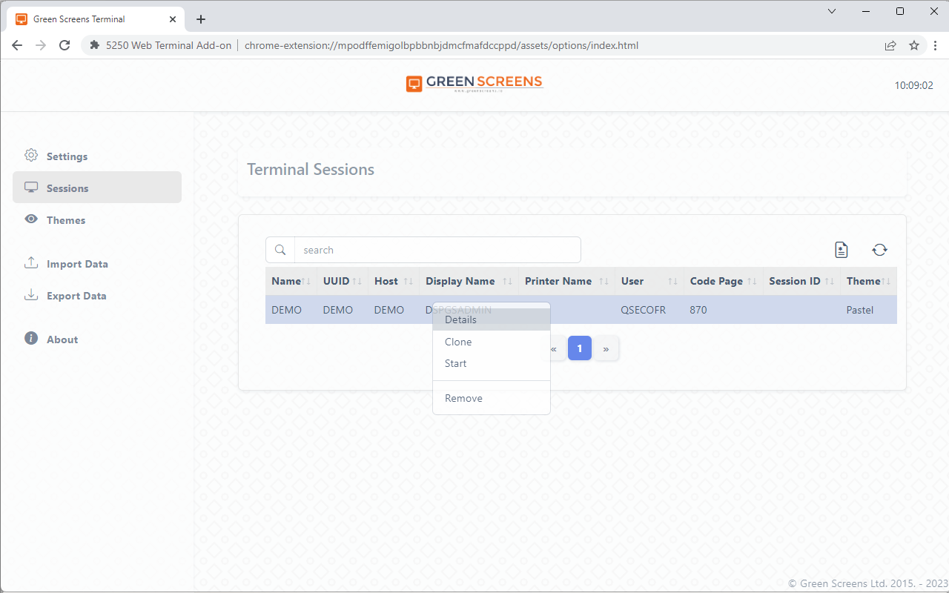Open the About page

(x=62, y=339)
